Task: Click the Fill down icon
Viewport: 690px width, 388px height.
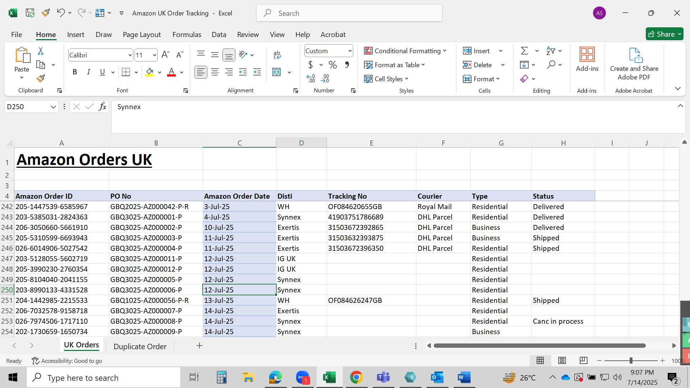Action: point(524,65)
